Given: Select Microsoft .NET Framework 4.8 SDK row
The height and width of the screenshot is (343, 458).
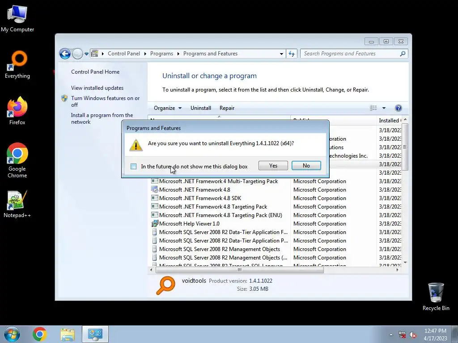Looking at the screenshot, I should click(200, 198).
